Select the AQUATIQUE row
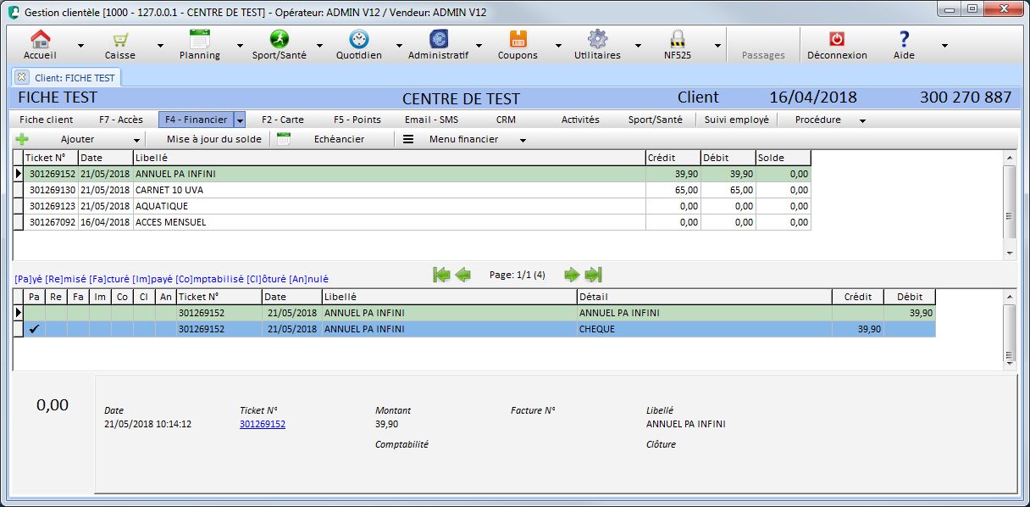 coord(413,206)
